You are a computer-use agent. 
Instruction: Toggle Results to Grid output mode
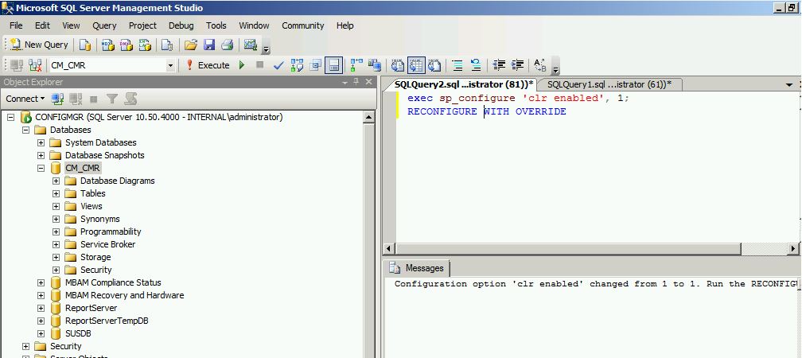point(417,66)
